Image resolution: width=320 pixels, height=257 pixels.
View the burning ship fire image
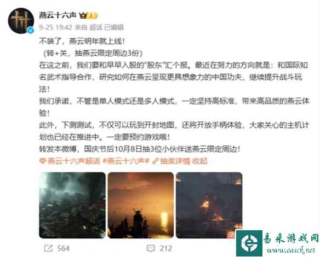pyautogui.click(x=209, y=205)
